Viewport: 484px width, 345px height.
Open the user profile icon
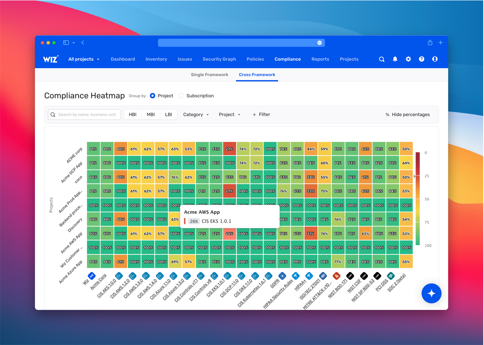point(435,59)
